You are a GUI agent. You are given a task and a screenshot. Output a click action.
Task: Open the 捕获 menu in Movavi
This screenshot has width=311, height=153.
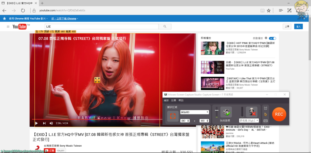click(x=166, y=100)
